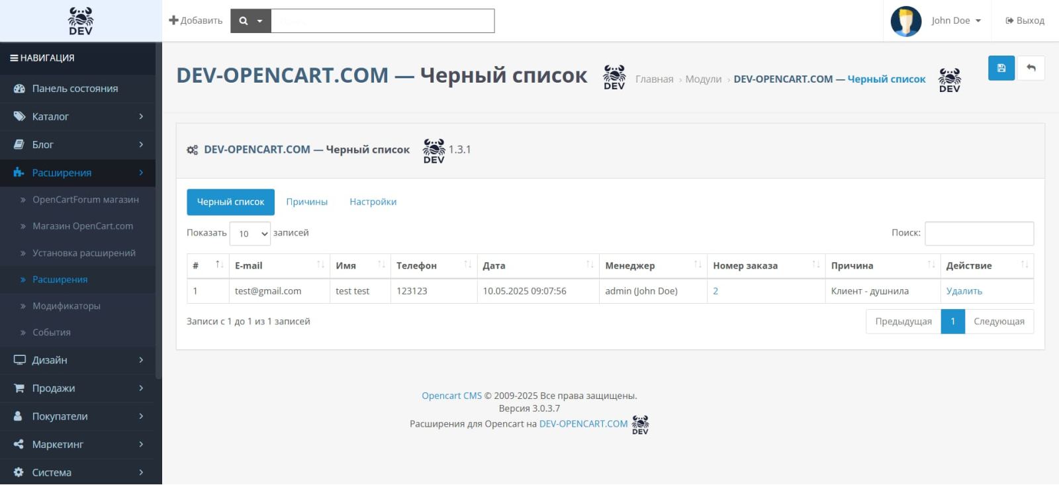Image resolution: width=1059 pixels, height=485 pixels.
Task: Toggle the НАВИГАЦИЯ hamburger menu
Action: [x=42, y=58]
